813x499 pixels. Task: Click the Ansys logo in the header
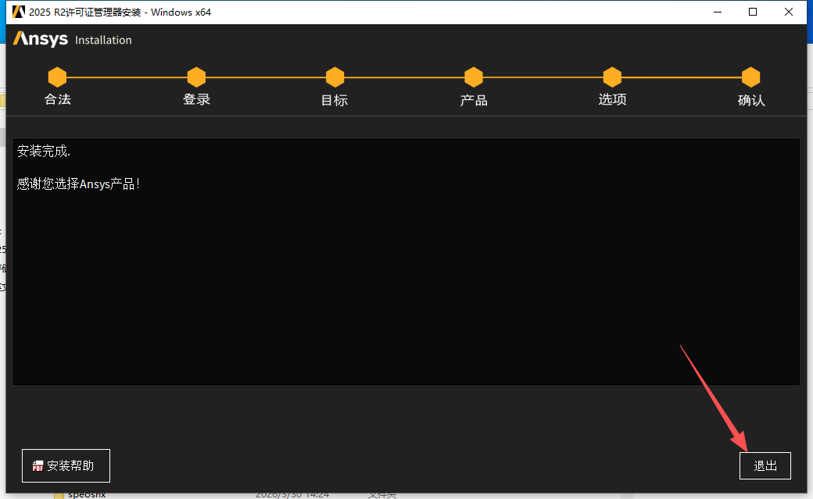(41, 39)
